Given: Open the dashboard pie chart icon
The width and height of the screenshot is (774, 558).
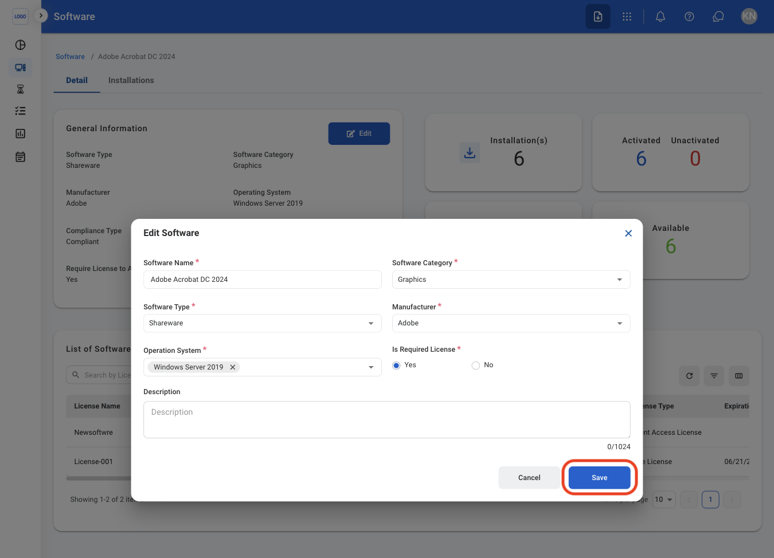Looking at the screenshot, I should (20, 45).
